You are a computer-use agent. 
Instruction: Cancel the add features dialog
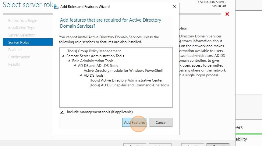161,122
